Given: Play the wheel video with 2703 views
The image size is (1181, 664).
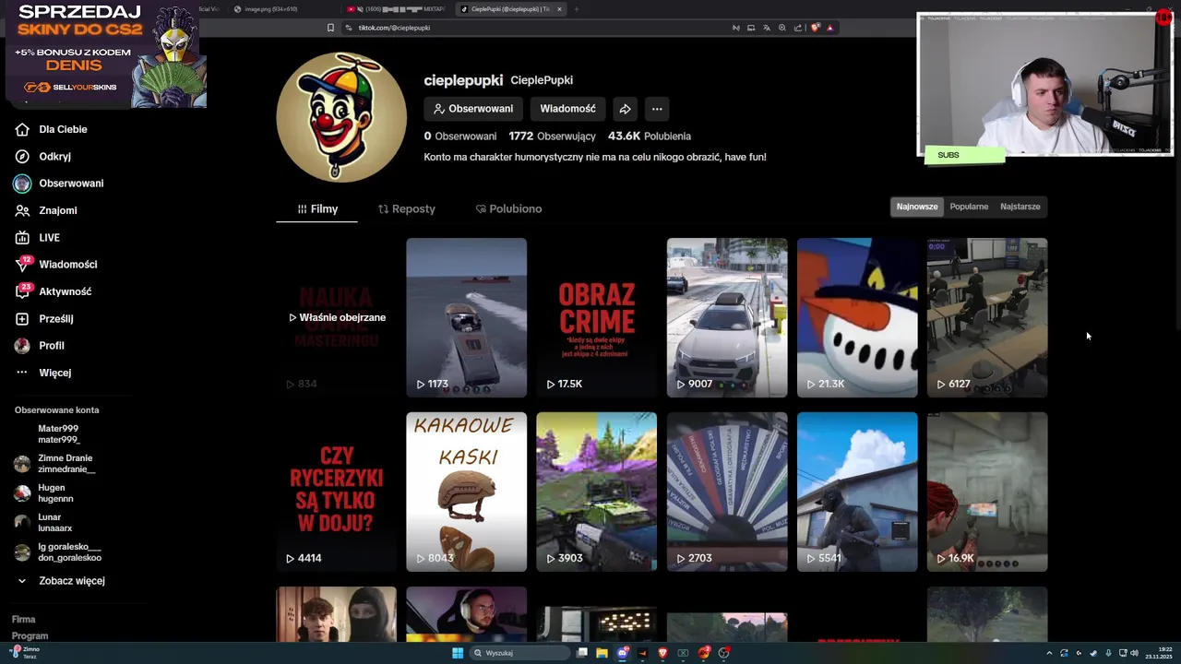Looking at the screenshot, I should click(727, 492).
